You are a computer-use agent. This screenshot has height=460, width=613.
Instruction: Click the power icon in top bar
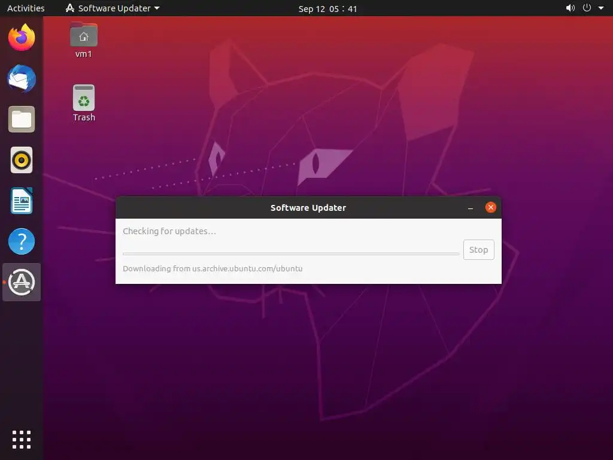(587, 8)
